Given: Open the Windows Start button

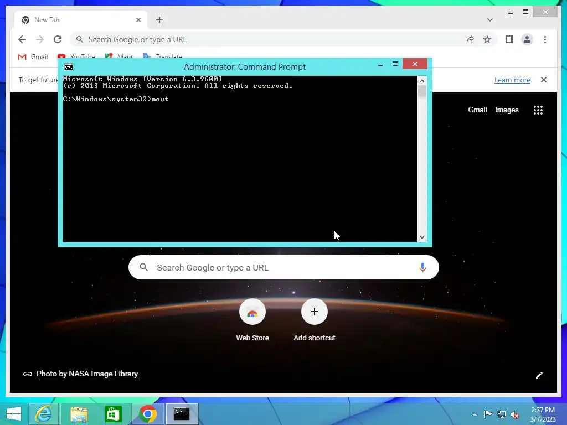Looking at the screenshot, I should tap(14, 414).
